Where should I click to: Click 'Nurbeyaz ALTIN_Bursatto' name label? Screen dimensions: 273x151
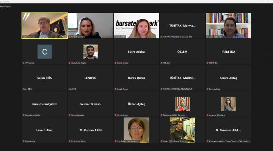pyautogui.click(x=174, y=115)
